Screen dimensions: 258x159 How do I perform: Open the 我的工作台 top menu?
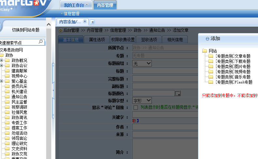click(x=76, y=5)
